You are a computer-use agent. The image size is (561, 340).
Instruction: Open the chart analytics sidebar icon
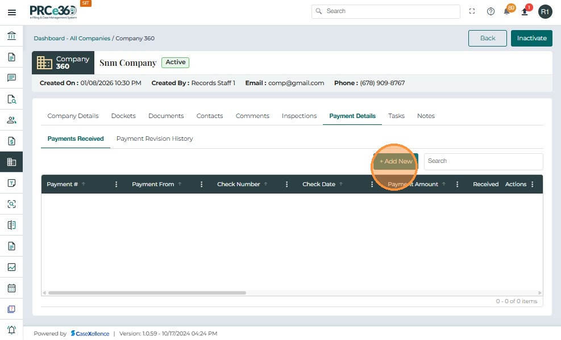pos(11,267)
